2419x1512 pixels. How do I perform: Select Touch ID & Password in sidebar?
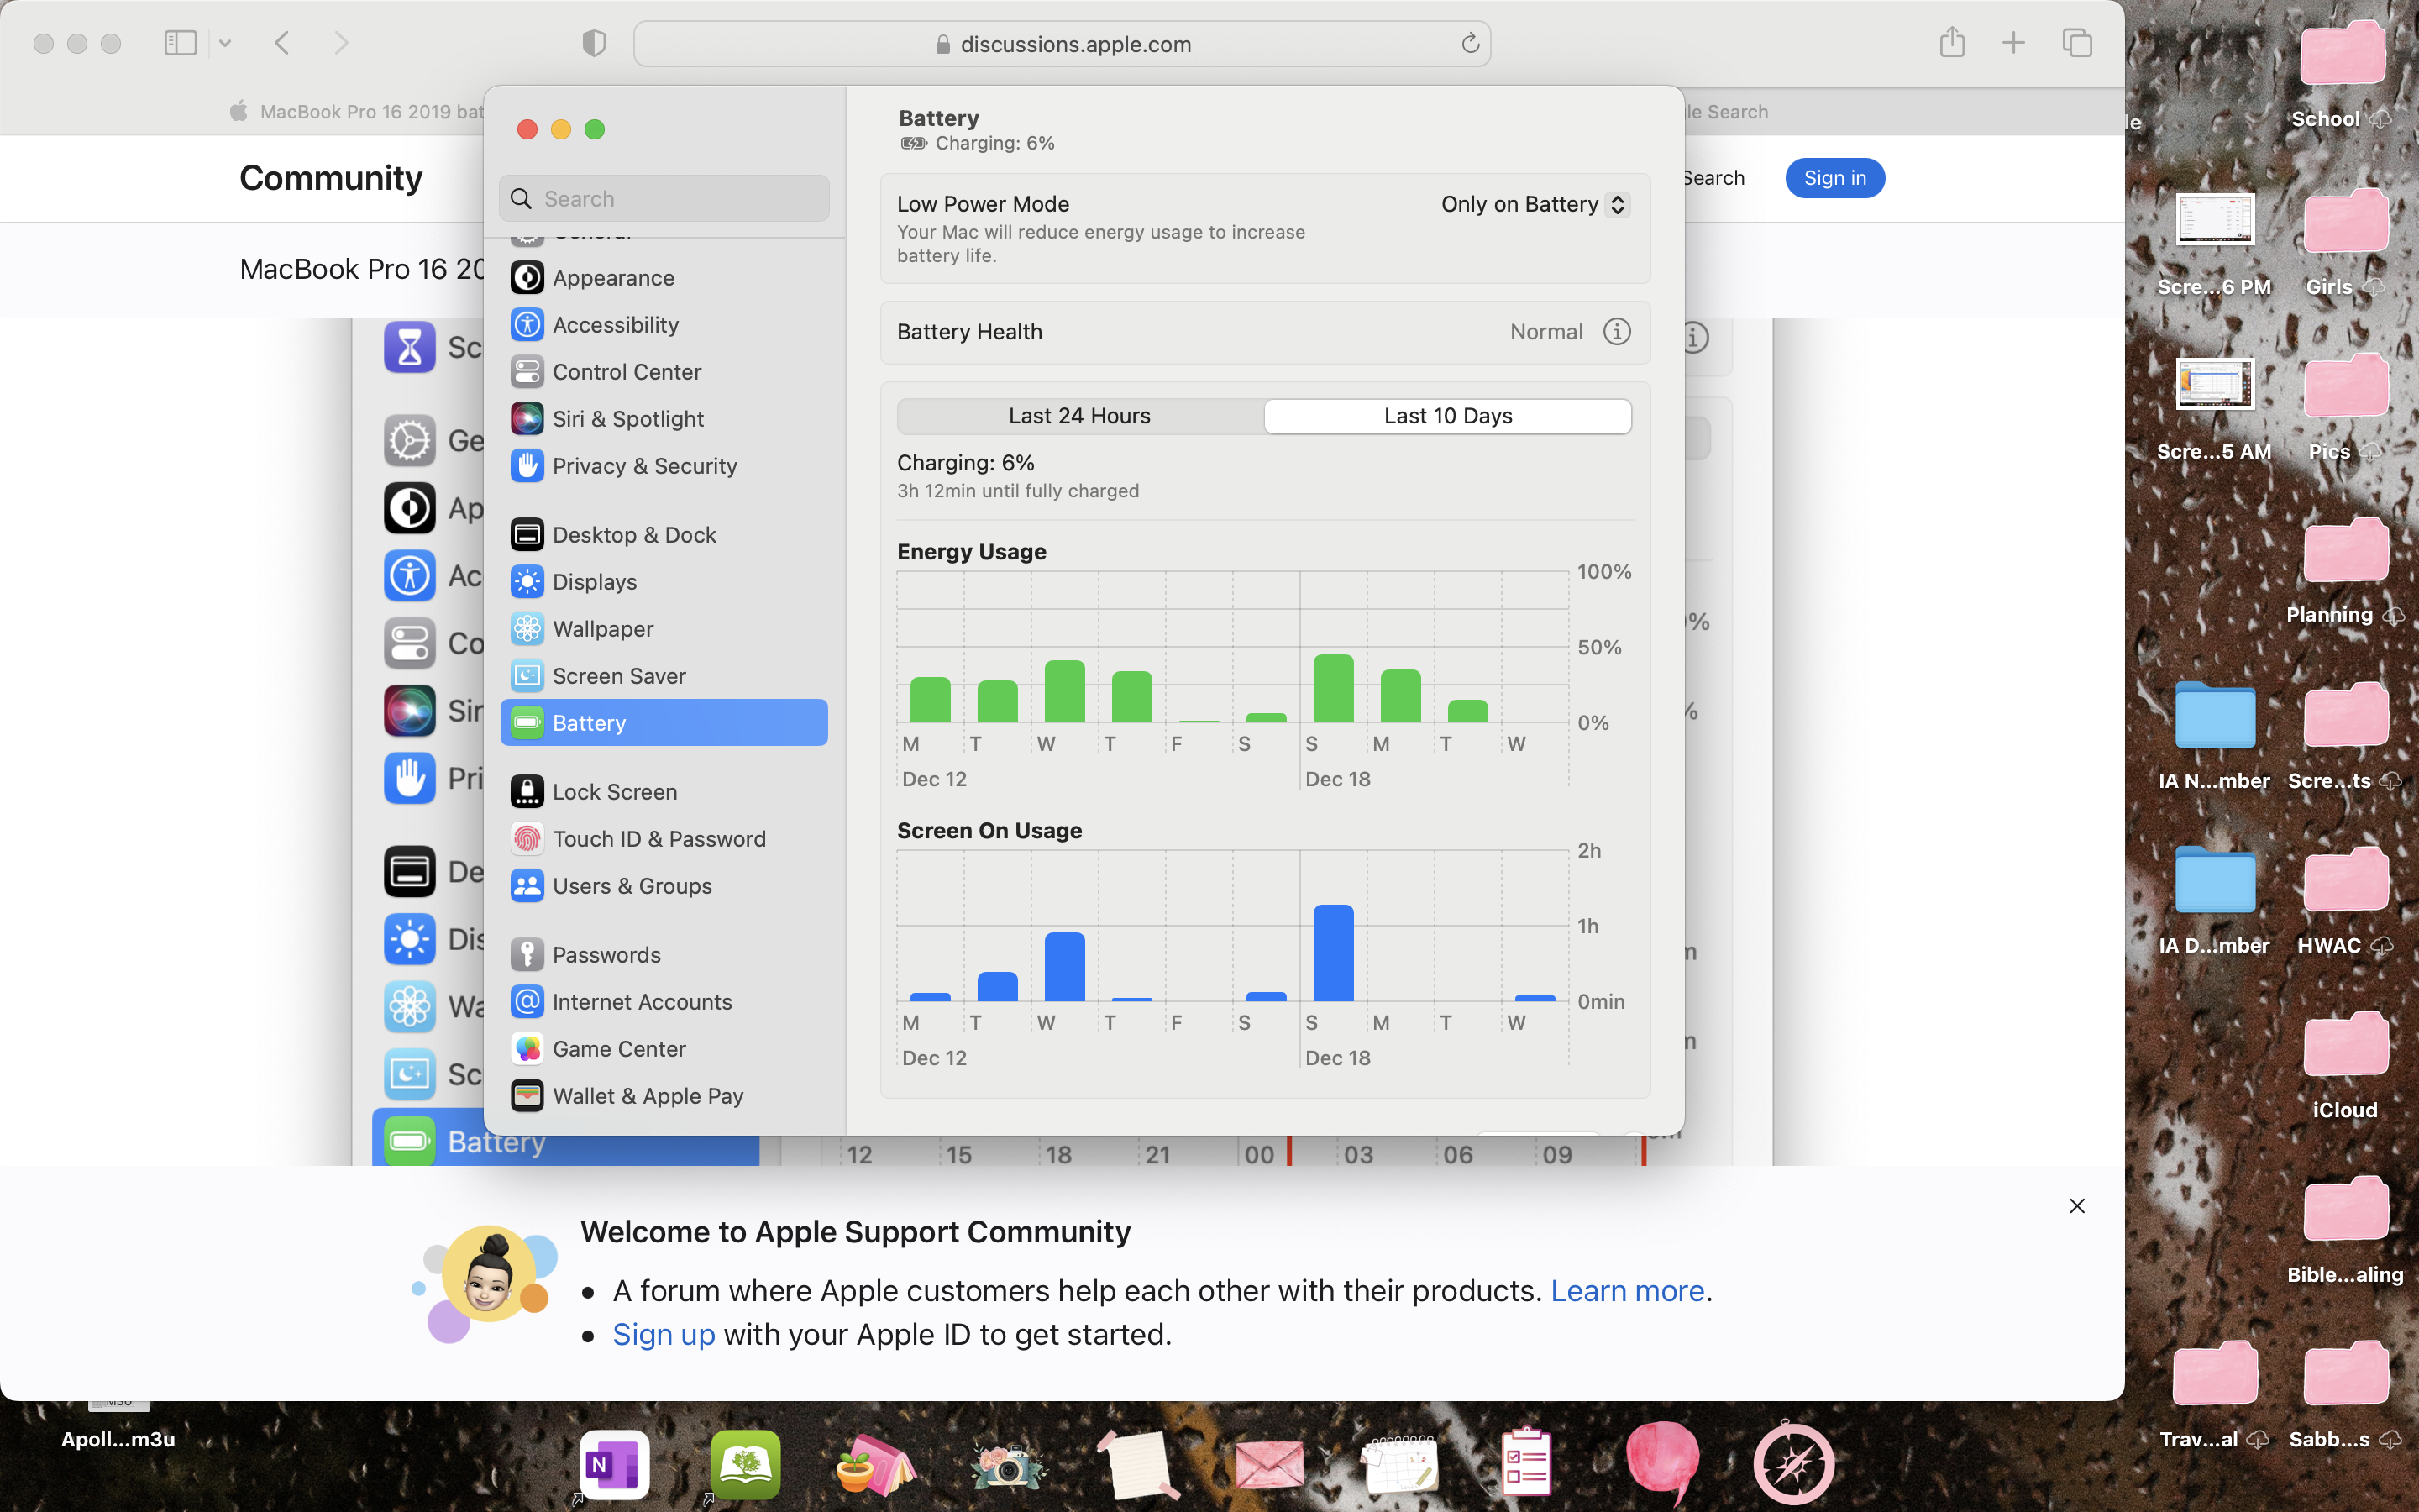coord(658,839)
